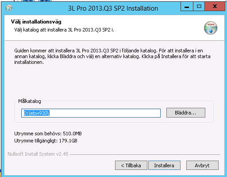Maximize the installation window
Screen dimensions: 227x177
(199, 7)
